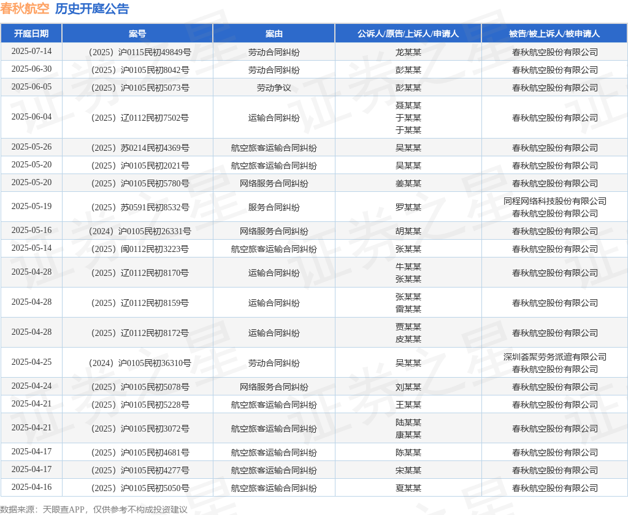Select the 案由 column header

(x=274, y=34)
